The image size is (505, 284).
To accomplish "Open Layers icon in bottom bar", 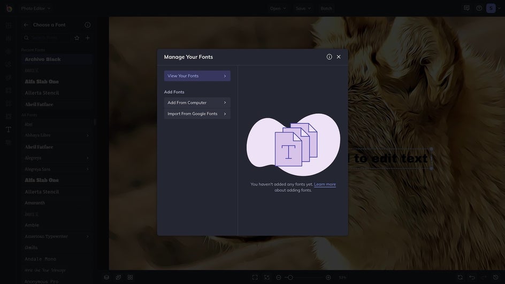I will click(106, 277).
